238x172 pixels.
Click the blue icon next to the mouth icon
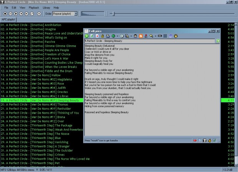click(200, 141)
